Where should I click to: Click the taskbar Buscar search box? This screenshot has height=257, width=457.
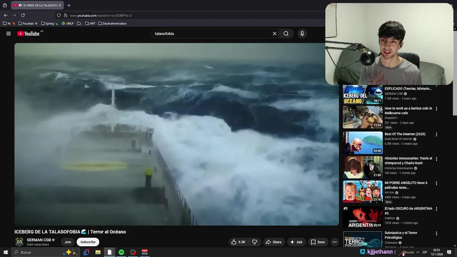(x=45, y=252)
